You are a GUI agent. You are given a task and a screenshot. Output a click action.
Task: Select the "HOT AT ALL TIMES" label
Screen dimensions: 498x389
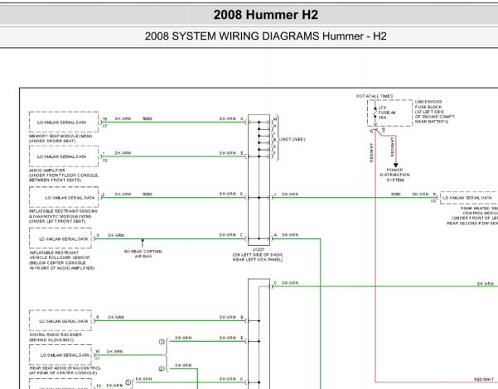point(375,96)
